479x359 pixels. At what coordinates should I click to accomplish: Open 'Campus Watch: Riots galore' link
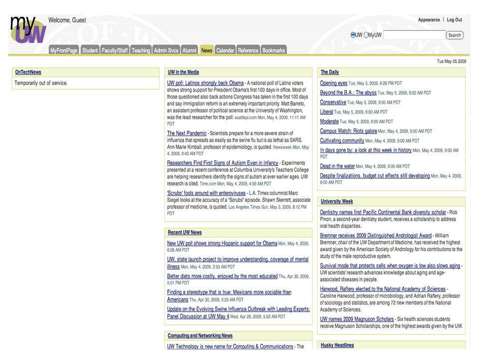(349, 131)
